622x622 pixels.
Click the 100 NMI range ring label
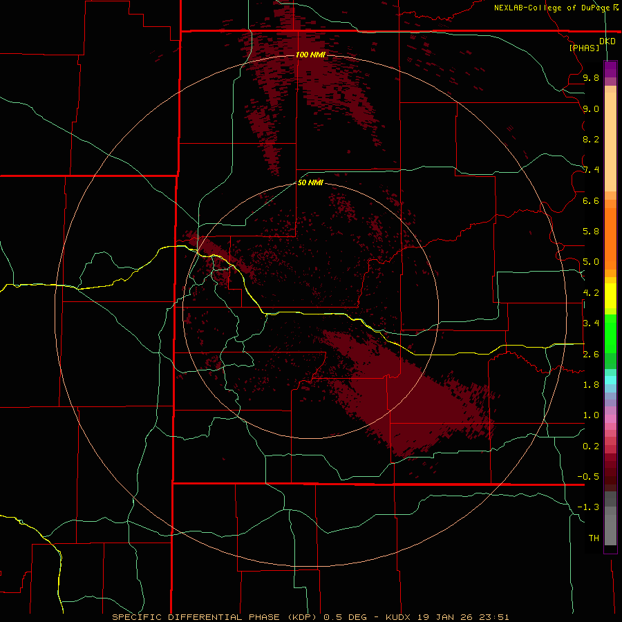click(x=310, y=55)
